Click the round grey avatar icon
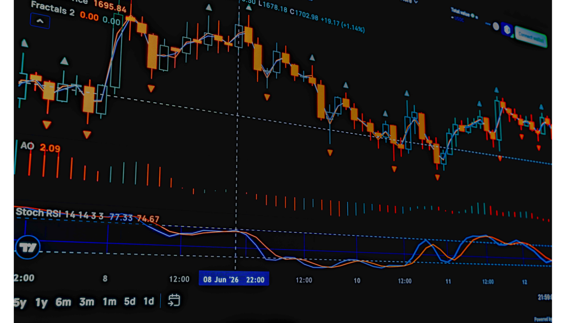575x323 pixels. 496,26
